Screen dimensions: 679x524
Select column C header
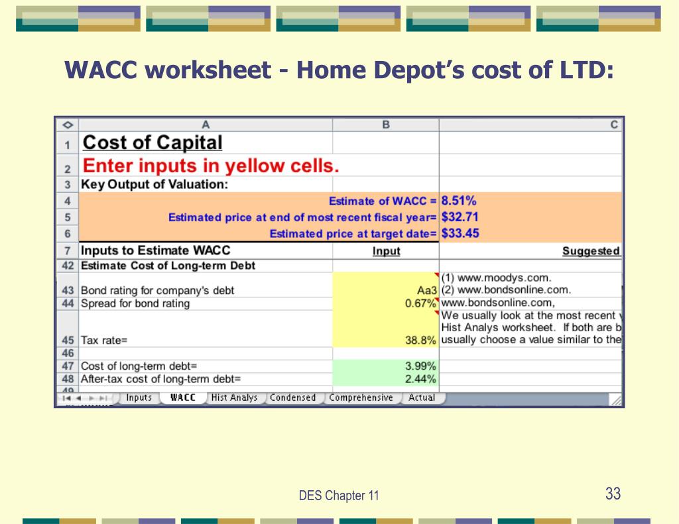tap(530, 125)
